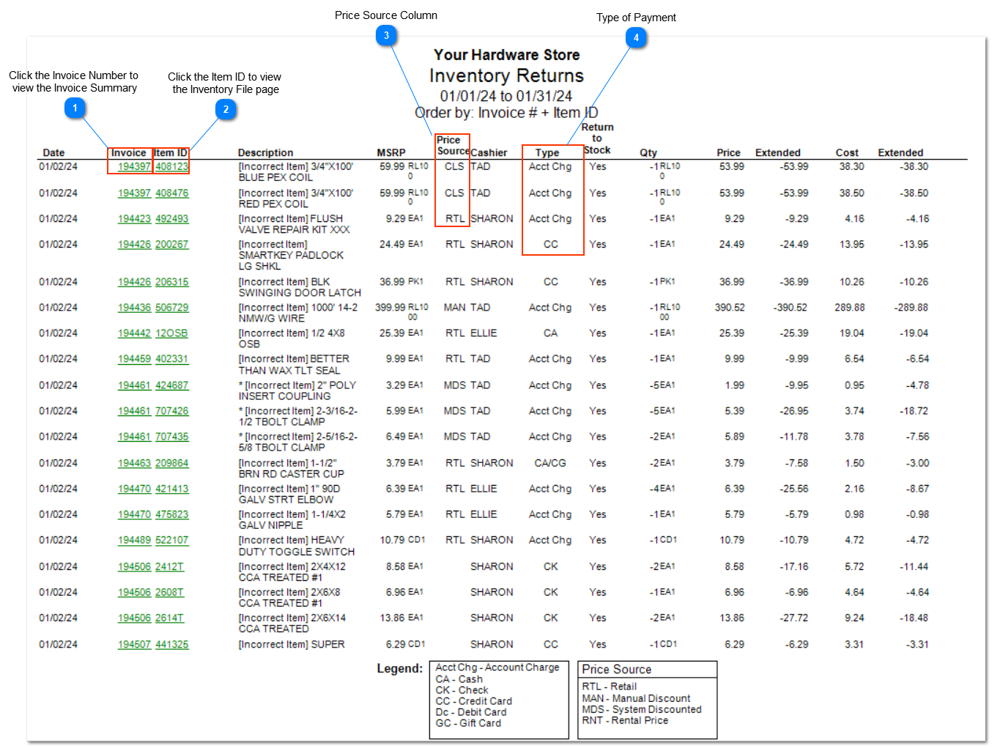
Task: Click the MSRP value 399.99
Action: 390,308
